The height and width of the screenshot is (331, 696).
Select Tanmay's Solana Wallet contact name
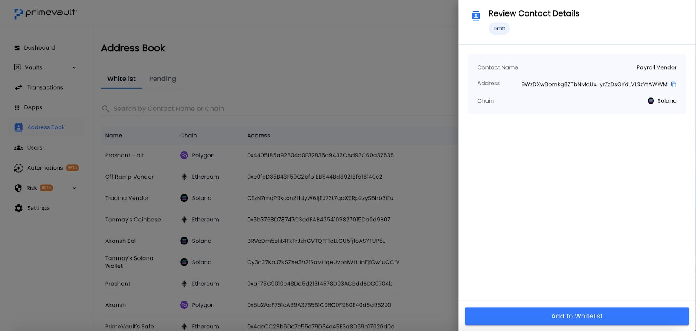pyautogui.click(x=129, y=262)
